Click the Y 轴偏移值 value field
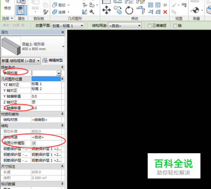The height and width of the screenshot is (189, 211). point(46,96)
